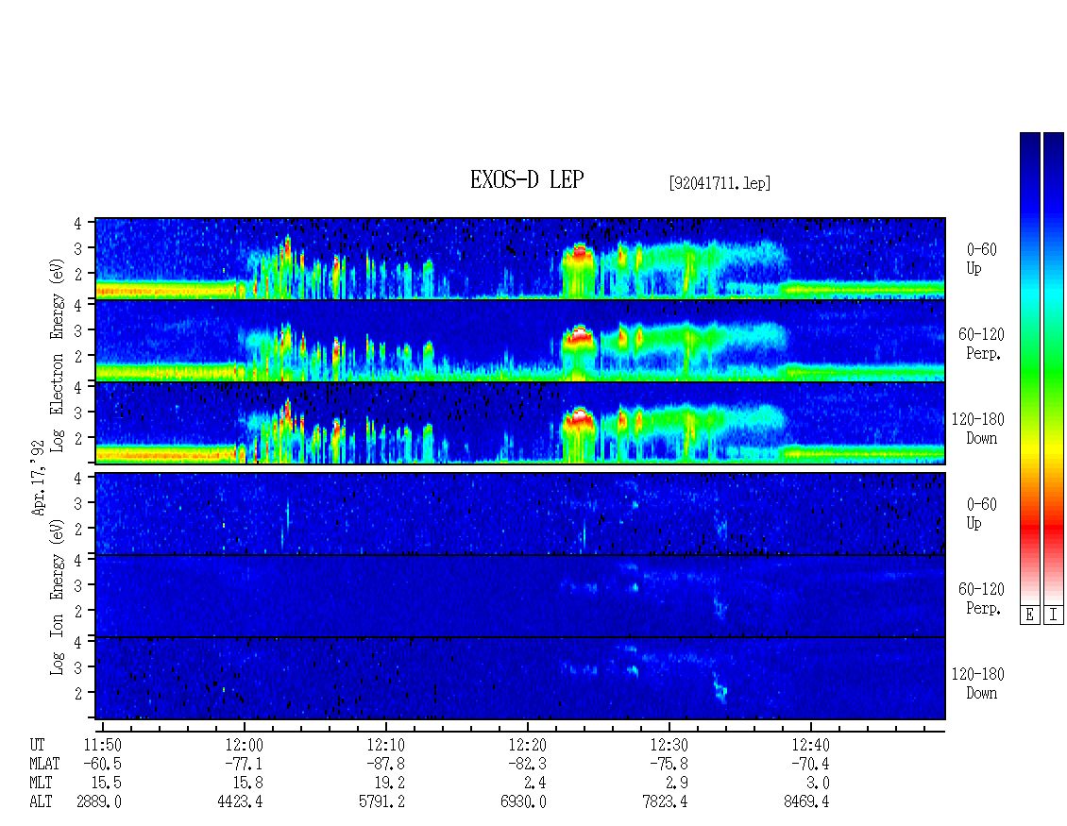Click the electron panel's 120-180 Down label
The width and height of the screenshot is (1067, 826).
pos(978,429)
